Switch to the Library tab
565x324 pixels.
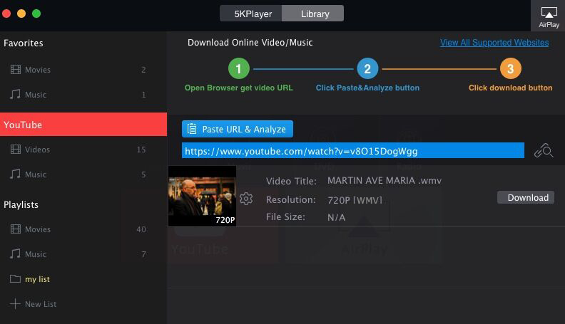(x=314, y=14)
